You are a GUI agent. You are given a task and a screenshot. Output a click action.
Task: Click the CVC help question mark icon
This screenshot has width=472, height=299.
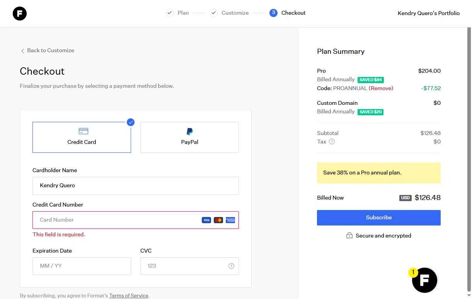point(231,266)
